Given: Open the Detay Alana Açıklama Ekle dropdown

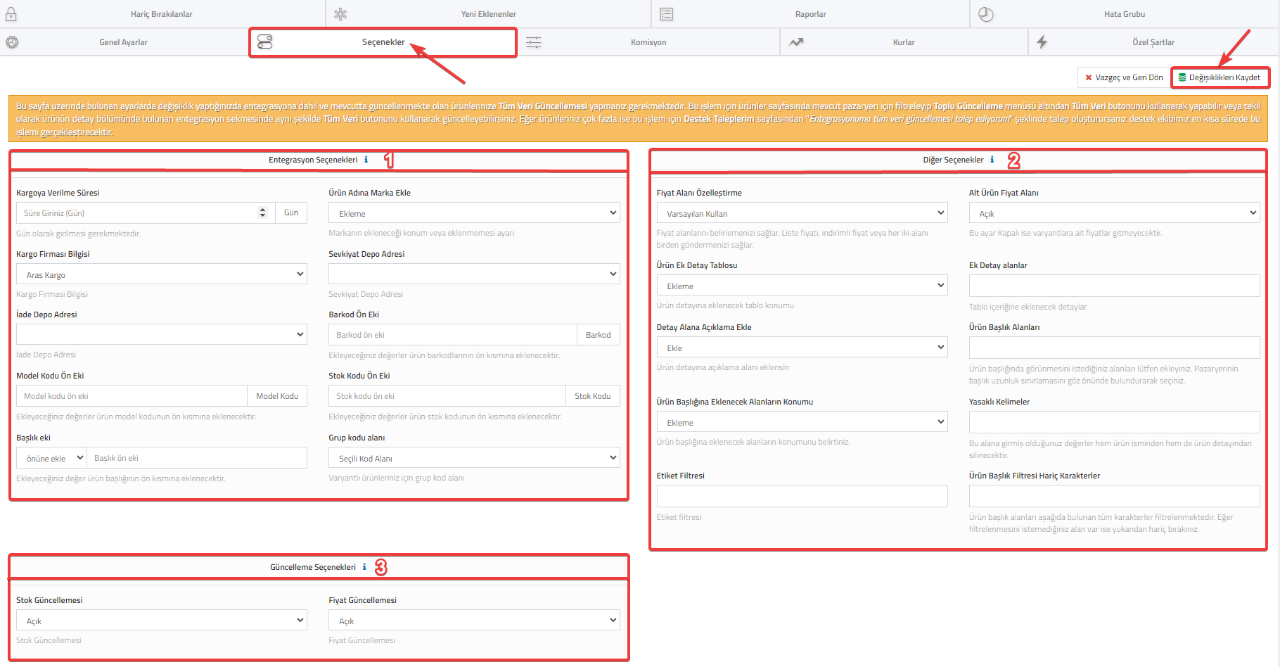Looking at the screenshot, I should (x=802, y=347).
